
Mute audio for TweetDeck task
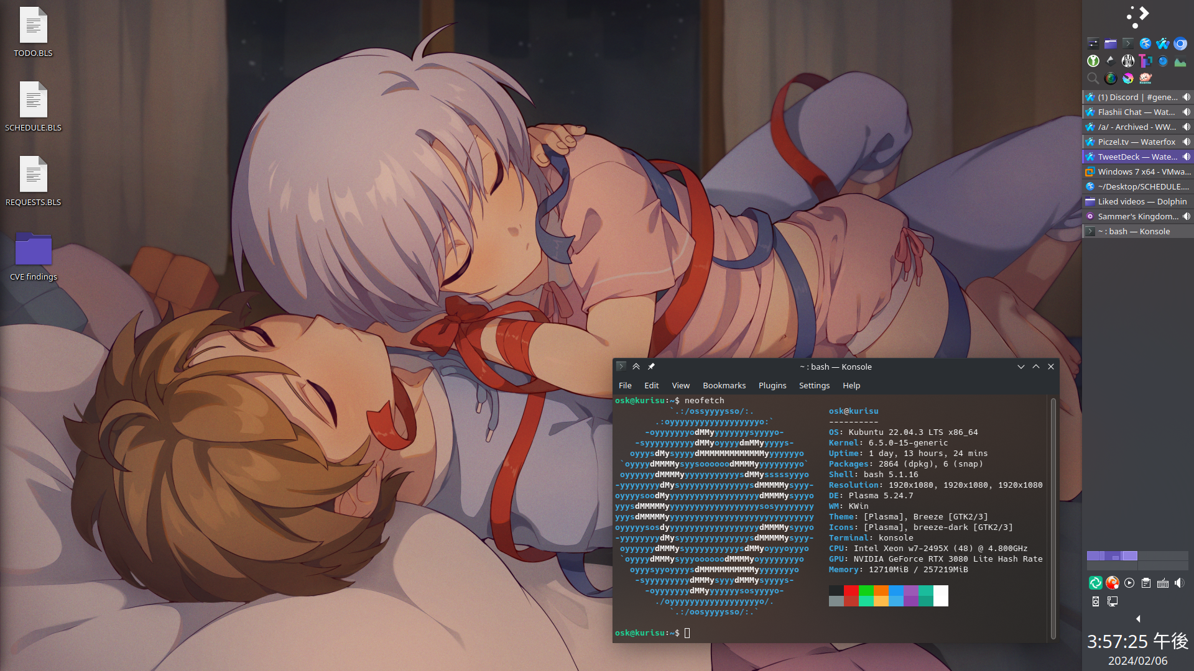tap(1187, 157)
